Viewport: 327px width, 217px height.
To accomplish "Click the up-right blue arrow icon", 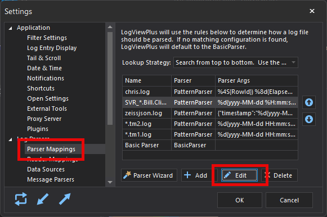I will click(x=65, y=199).
